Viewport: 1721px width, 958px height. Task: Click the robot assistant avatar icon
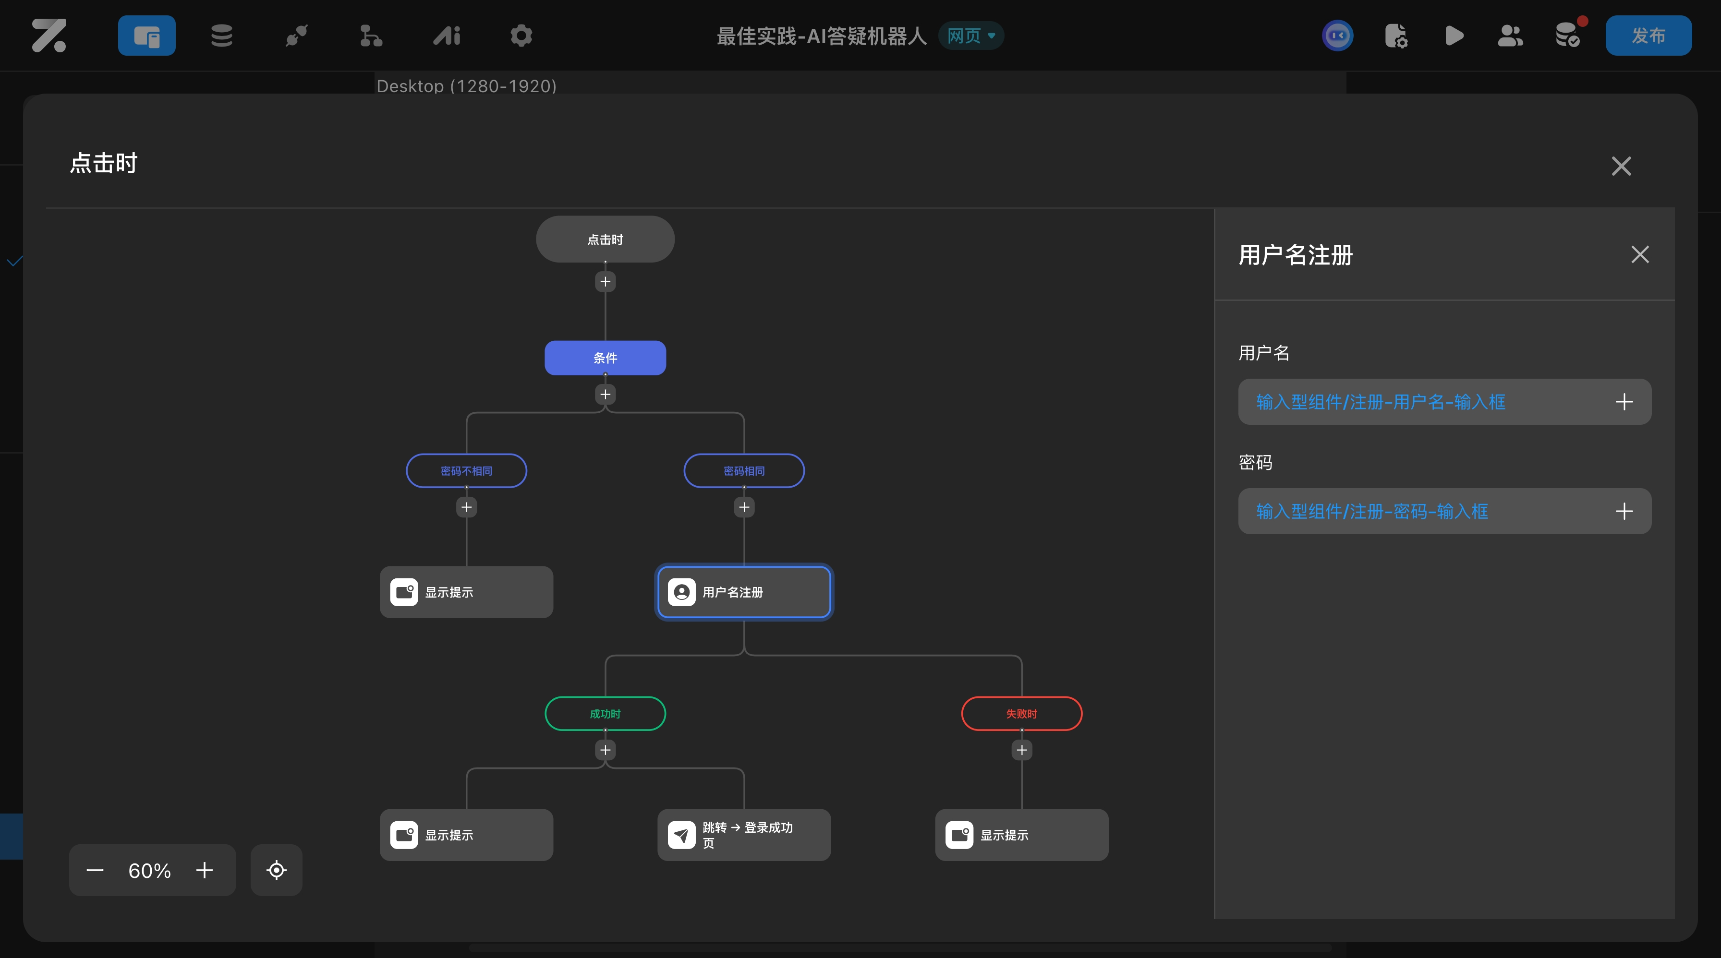(x=1337, y=36)
